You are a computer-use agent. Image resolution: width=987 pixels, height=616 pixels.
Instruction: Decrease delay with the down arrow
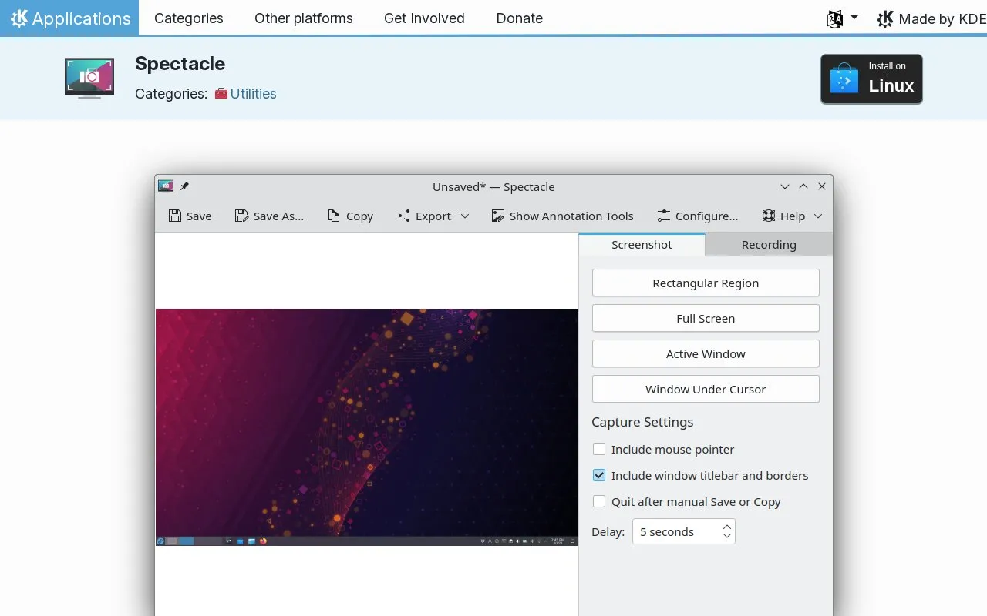click(x=726, y=535)
